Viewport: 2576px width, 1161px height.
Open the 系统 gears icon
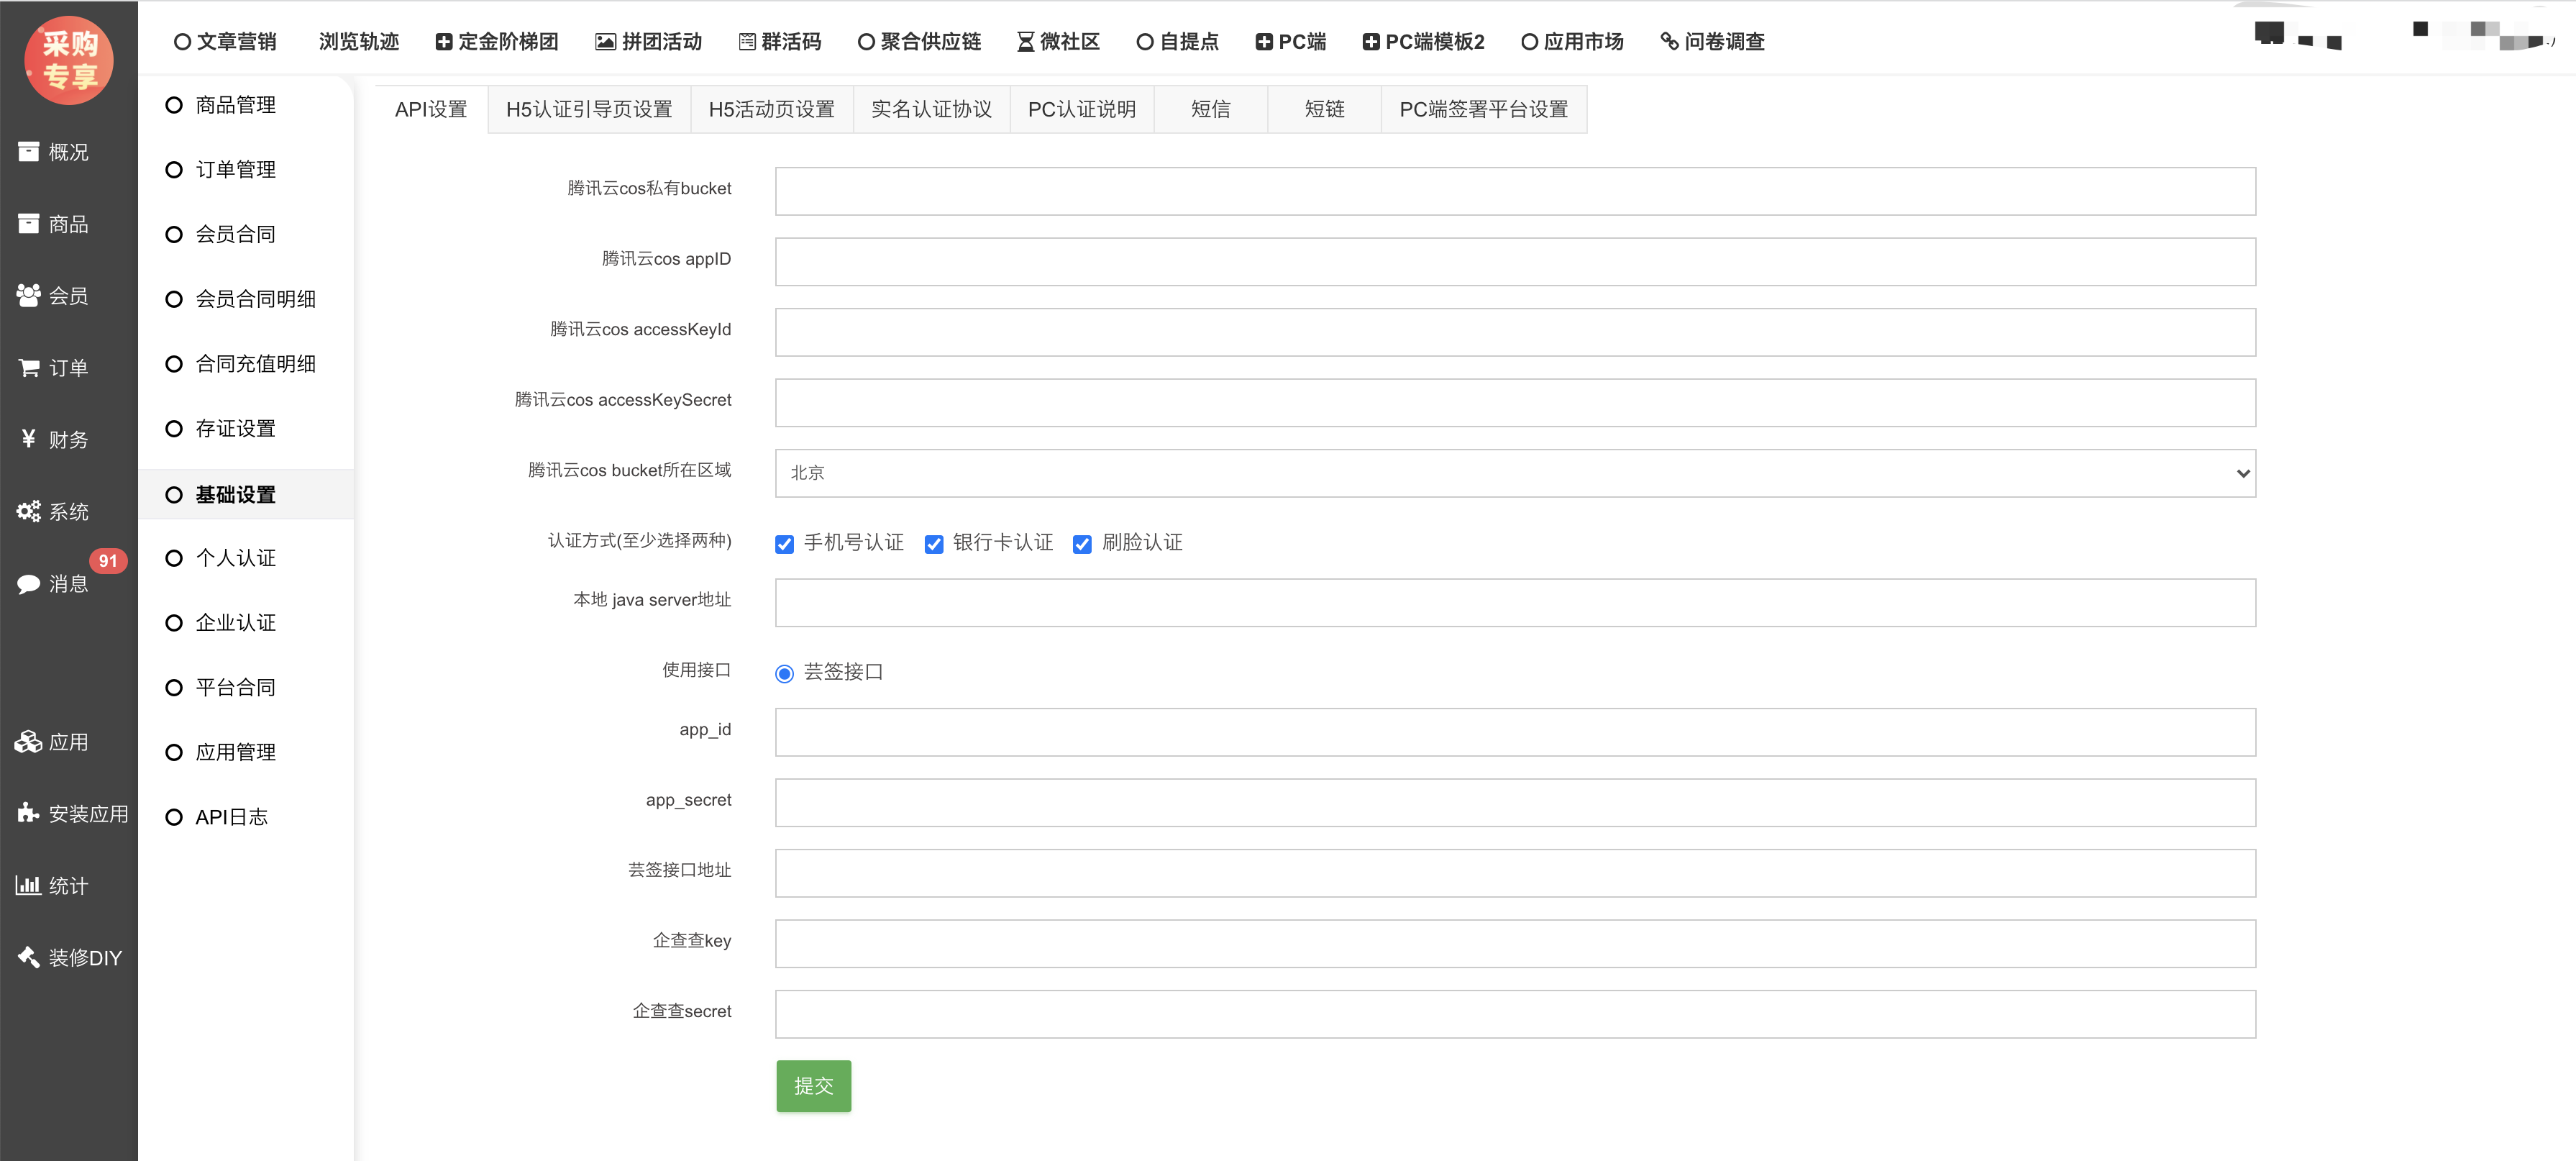click(29, 512)
